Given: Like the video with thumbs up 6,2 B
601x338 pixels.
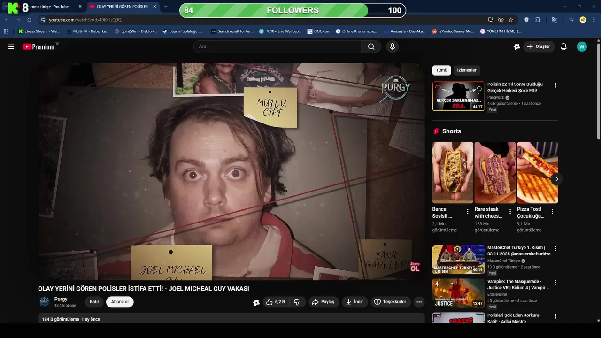Looking at the screenshot, I should tap(276, 302).
